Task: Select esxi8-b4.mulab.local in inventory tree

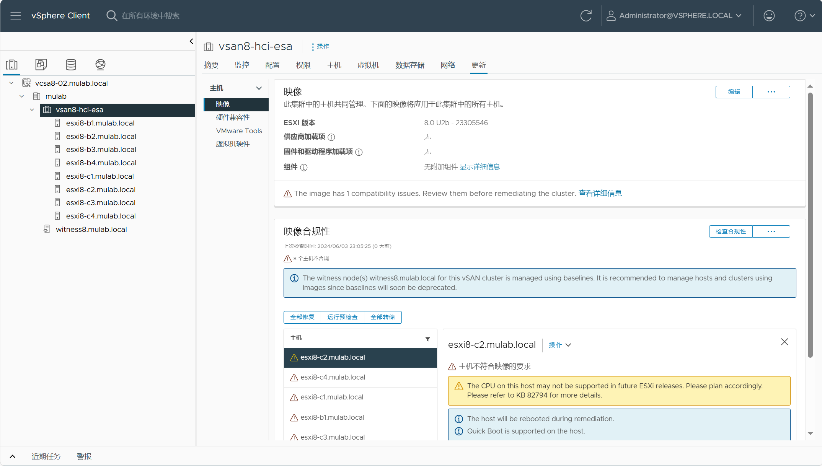Action: [x=101, y=163]
